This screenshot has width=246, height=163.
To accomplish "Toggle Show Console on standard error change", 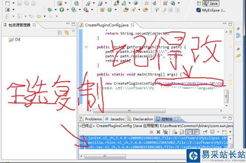I will coord(196,132).
